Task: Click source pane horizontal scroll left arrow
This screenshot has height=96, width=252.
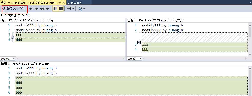Action: (x=18, y=58)
